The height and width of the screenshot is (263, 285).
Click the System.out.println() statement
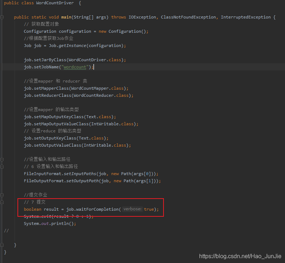[50, 223]
